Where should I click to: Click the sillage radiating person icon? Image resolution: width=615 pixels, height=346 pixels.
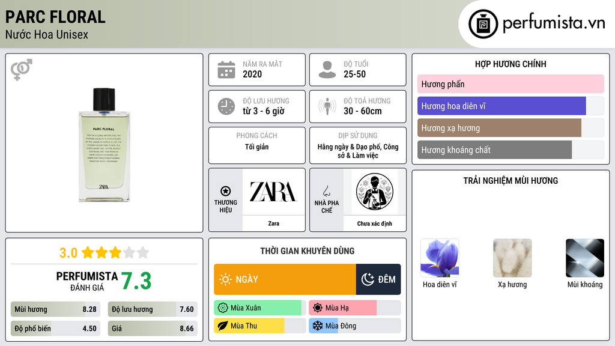click(x=327, y=106)
